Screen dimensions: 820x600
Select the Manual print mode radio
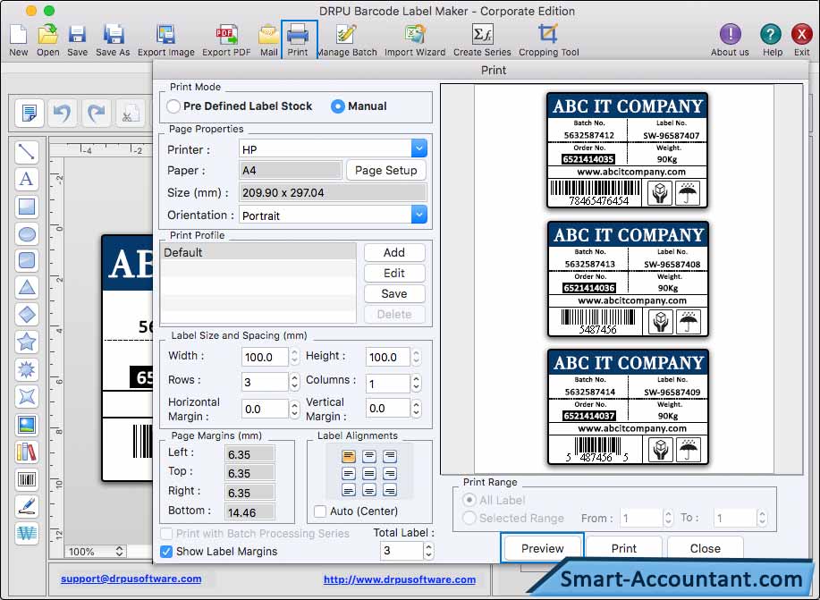click(338, 106)
